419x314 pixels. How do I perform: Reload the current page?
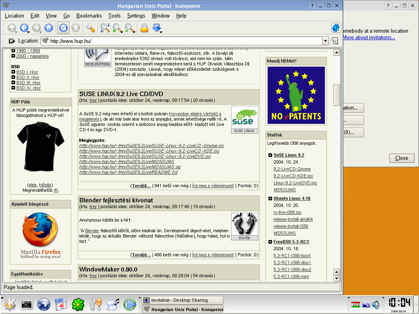(63, 28)
